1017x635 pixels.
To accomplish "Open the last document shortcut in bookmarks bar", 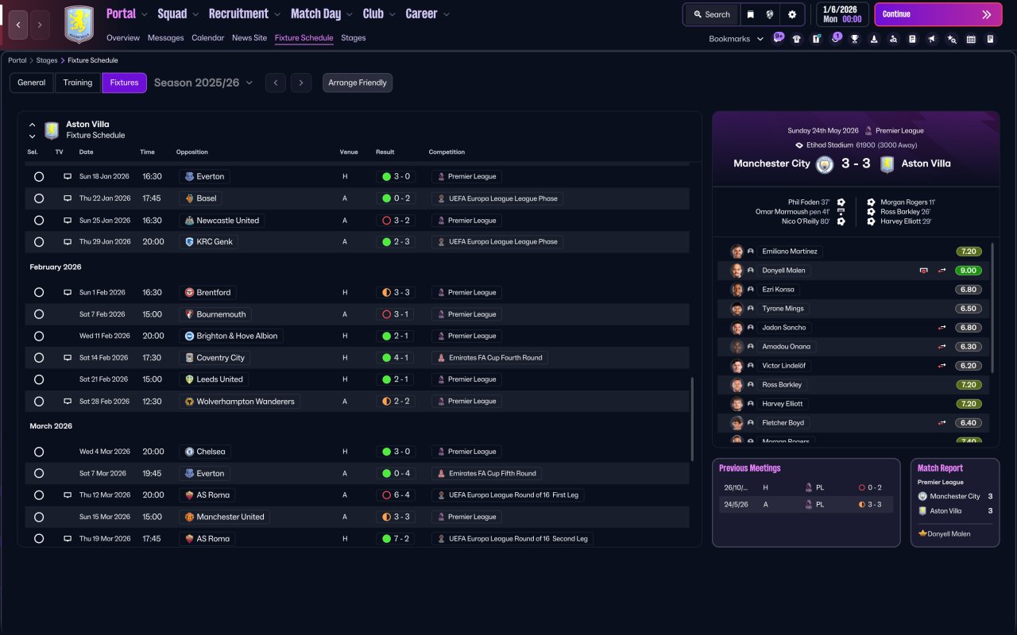I will (990, 39).
